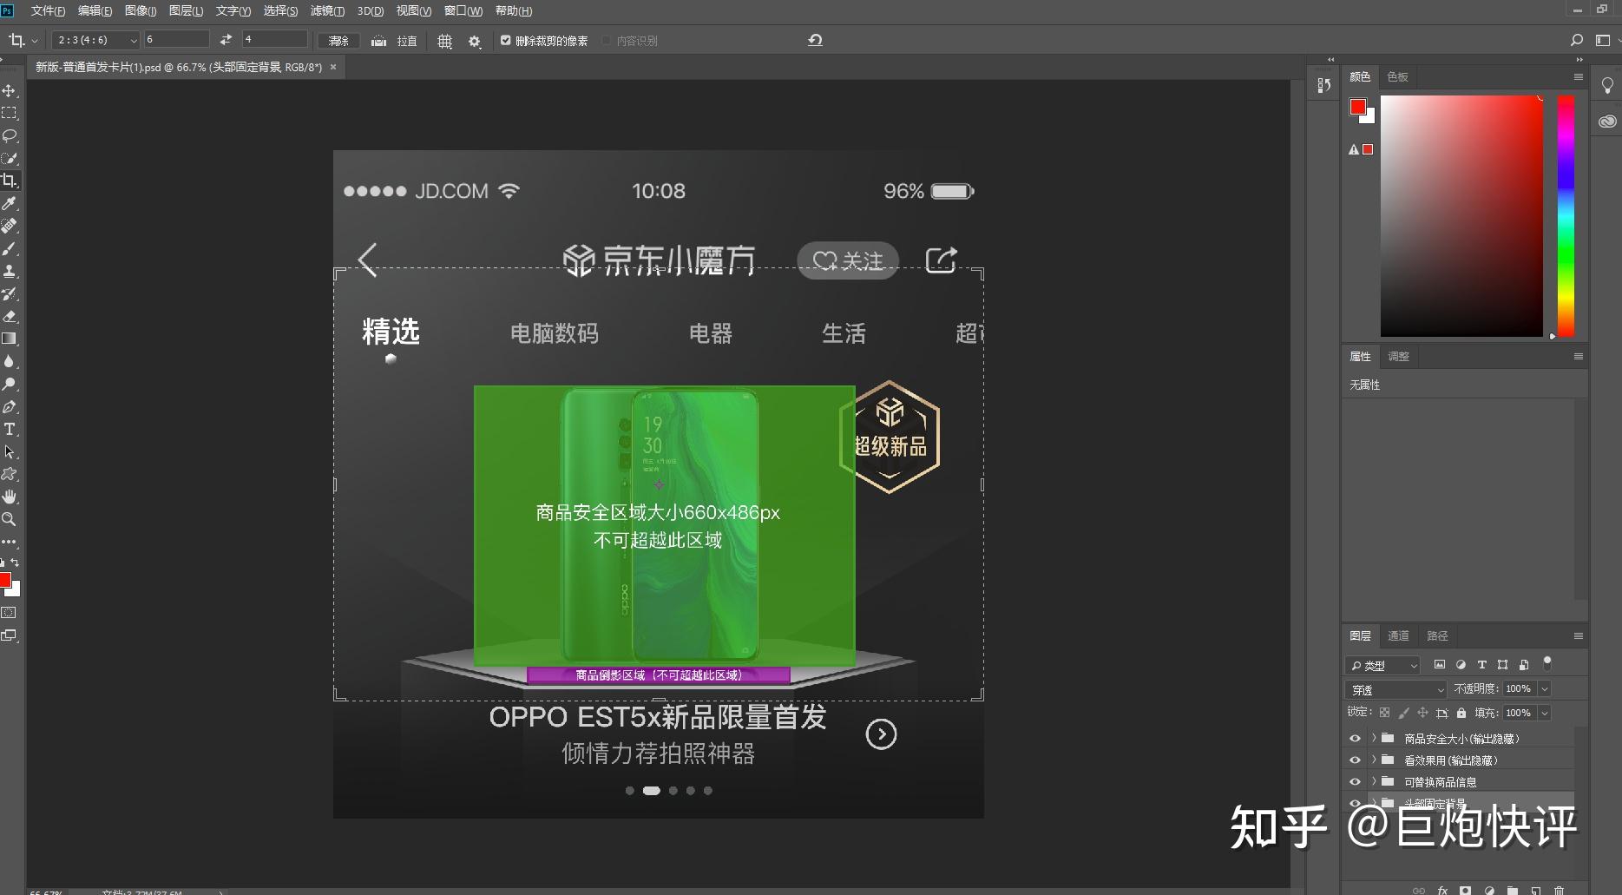Select the Zoom tool in toolbar
Image resolution: width=1622 pixels, height=895 pixels.
9,519
